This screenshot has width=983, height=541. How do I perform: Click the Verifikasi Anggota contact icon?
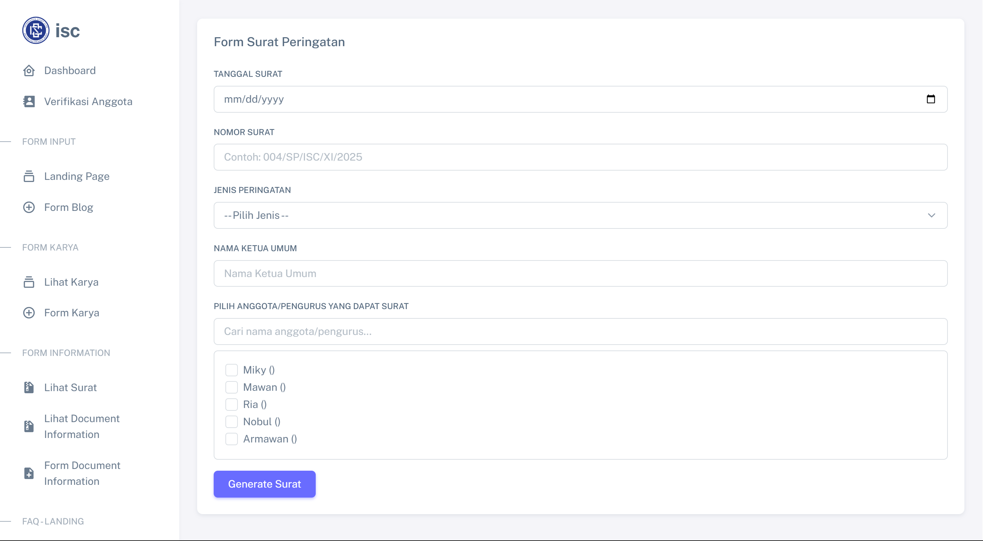point(29,102)
